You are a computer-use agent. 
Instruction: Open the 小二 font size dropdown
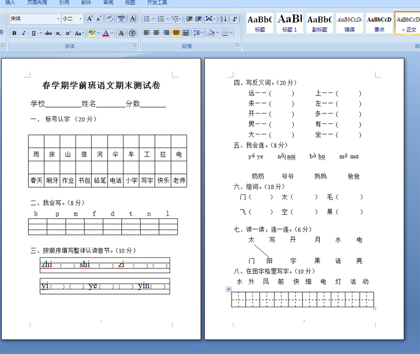pyautogui.click(x=80, y=19)
